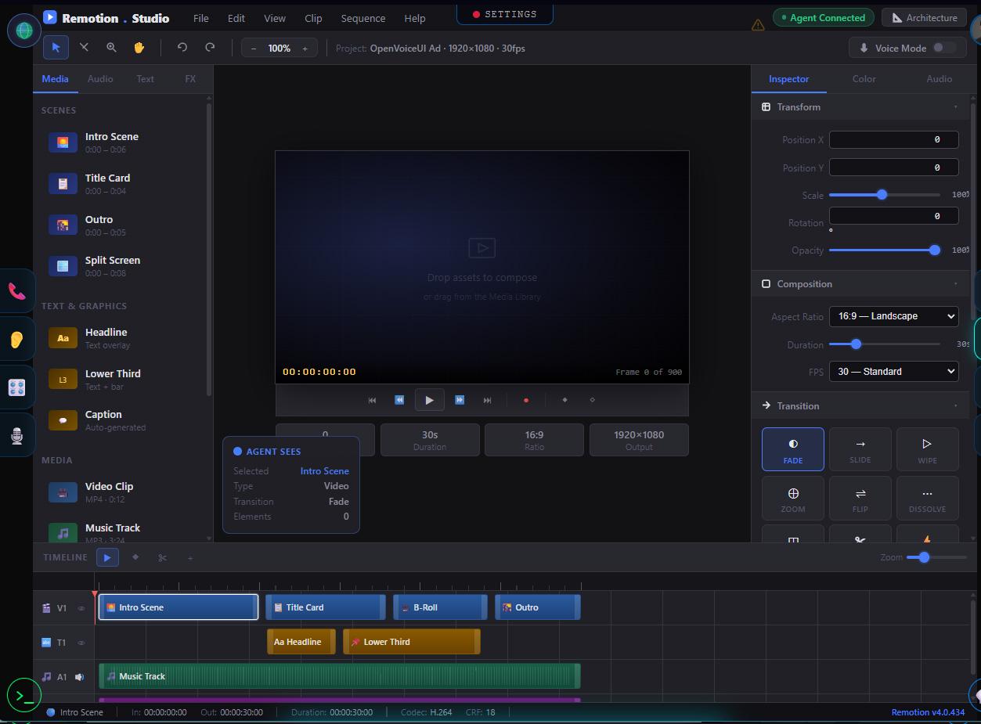Select the Title Card clip in the timeline
The height and width of the screenshot is (724, 981).
tap(325, 607)
